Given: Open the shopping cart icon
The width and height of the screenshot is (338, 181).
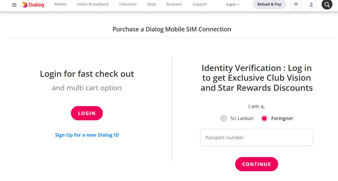Looking at the screenshot, I should (296, 4).
